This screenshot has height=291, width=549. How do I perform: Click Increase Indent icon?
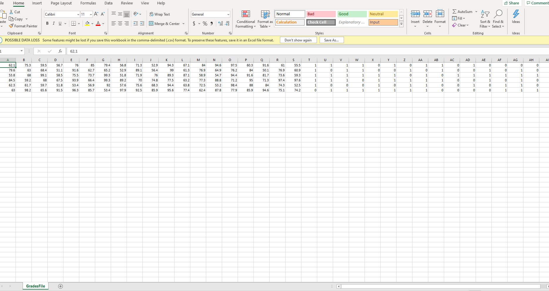tap(142, 23)
